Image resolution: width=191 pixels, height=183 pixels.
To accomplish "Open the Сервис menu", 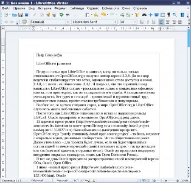I will click(x=93, y=8).
